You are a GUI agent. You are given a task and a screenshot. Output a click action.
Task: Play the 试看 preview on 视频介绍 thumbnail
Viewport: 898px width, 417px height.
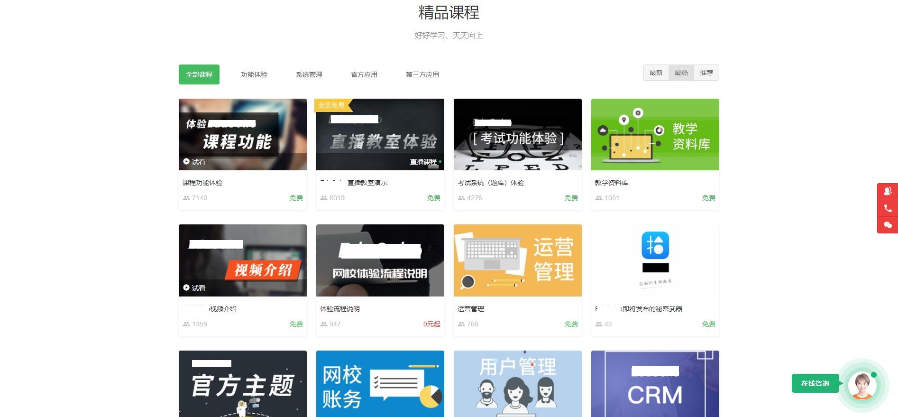pyautogui.click(x=194, y=288)
